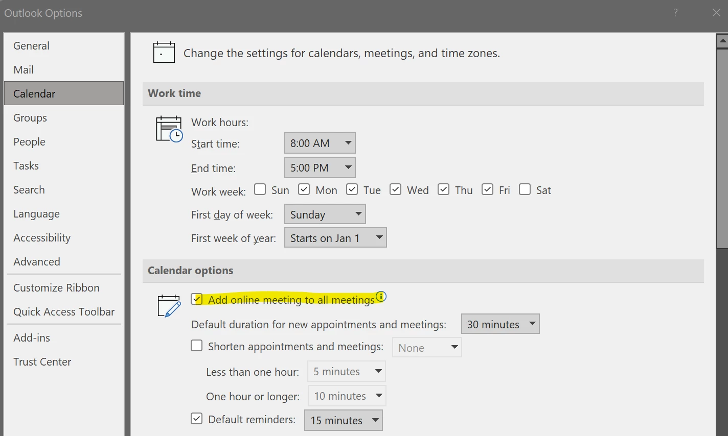This screenshot has width=728, height=436.
Task: Open the People options category
Action: point(64,141)
